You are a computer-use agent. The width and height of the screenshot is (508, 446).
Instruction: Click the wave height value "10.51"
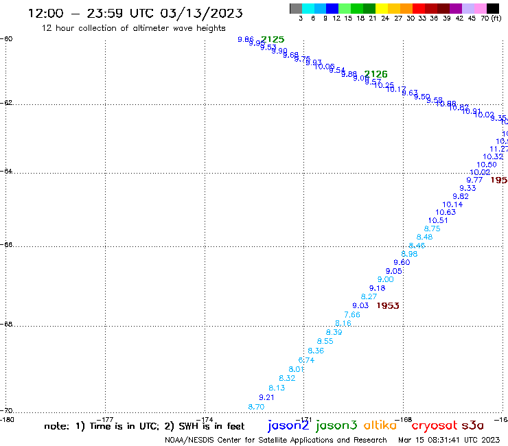[x=438, y=220]
